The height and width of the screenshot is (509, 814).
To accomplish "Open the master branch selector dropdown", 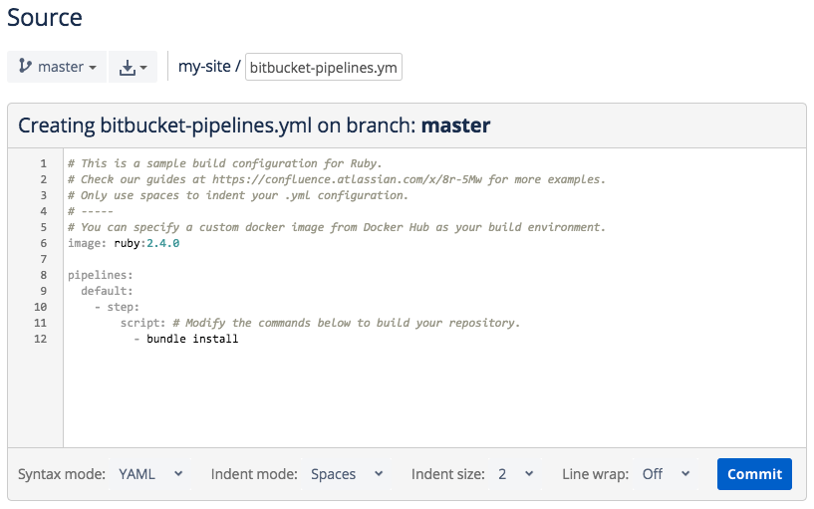I will click(57, 67).
